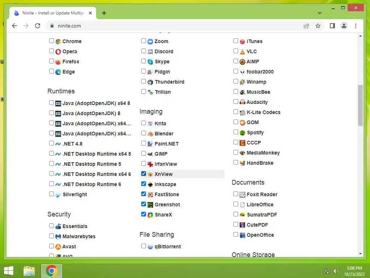Share this page via the share icon
The image size is (370, 278).
point(306,26)
